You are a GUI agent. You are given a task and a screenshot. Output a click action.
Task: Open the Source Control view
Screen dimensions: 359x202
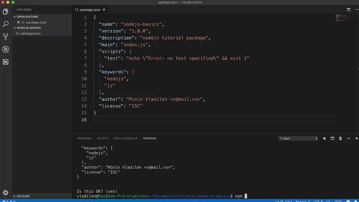tap(6, 36)
